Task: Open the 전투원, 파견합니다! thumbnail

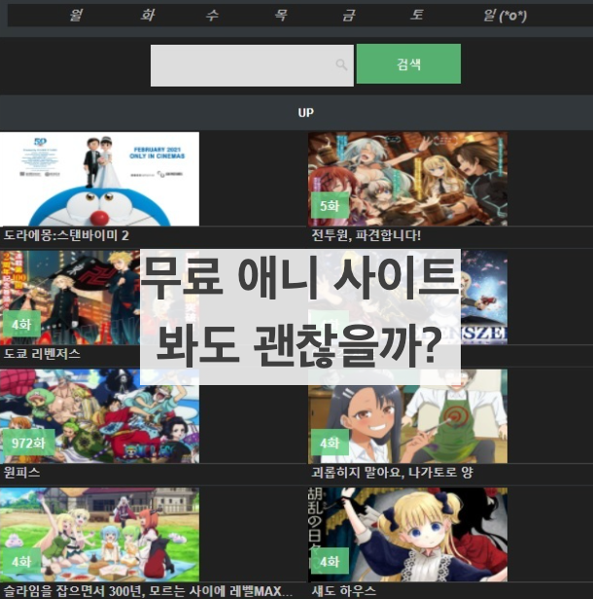Action: [407, 179]
